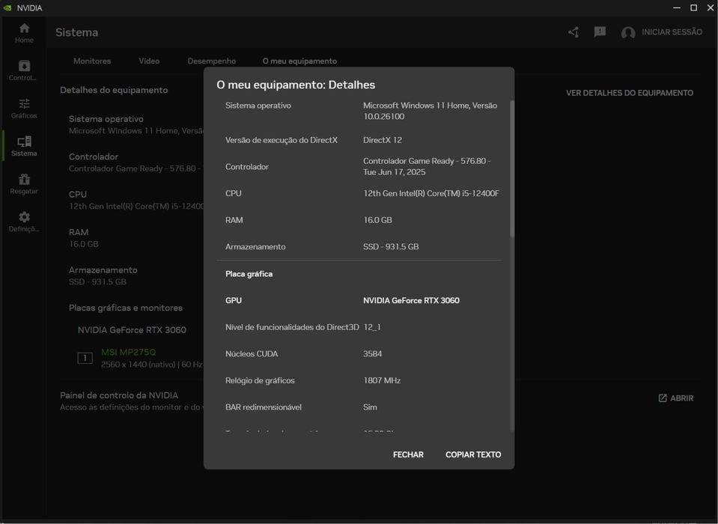Click the 'Relógio de gráficos' label

[x=260, y=380]
